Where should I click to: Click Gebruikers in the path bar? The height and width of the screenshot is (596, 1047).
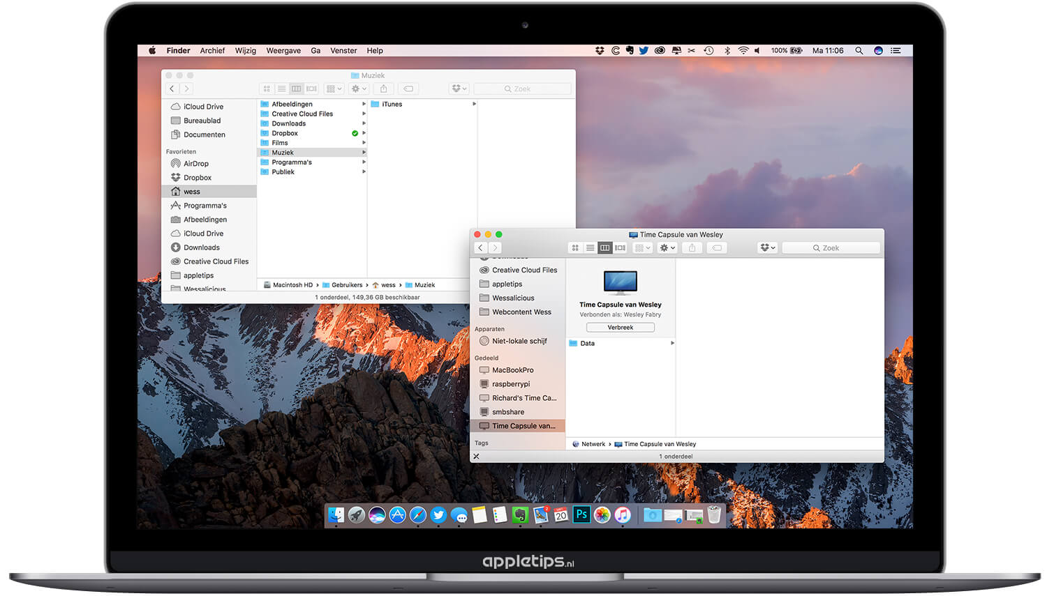click(343, 285)
